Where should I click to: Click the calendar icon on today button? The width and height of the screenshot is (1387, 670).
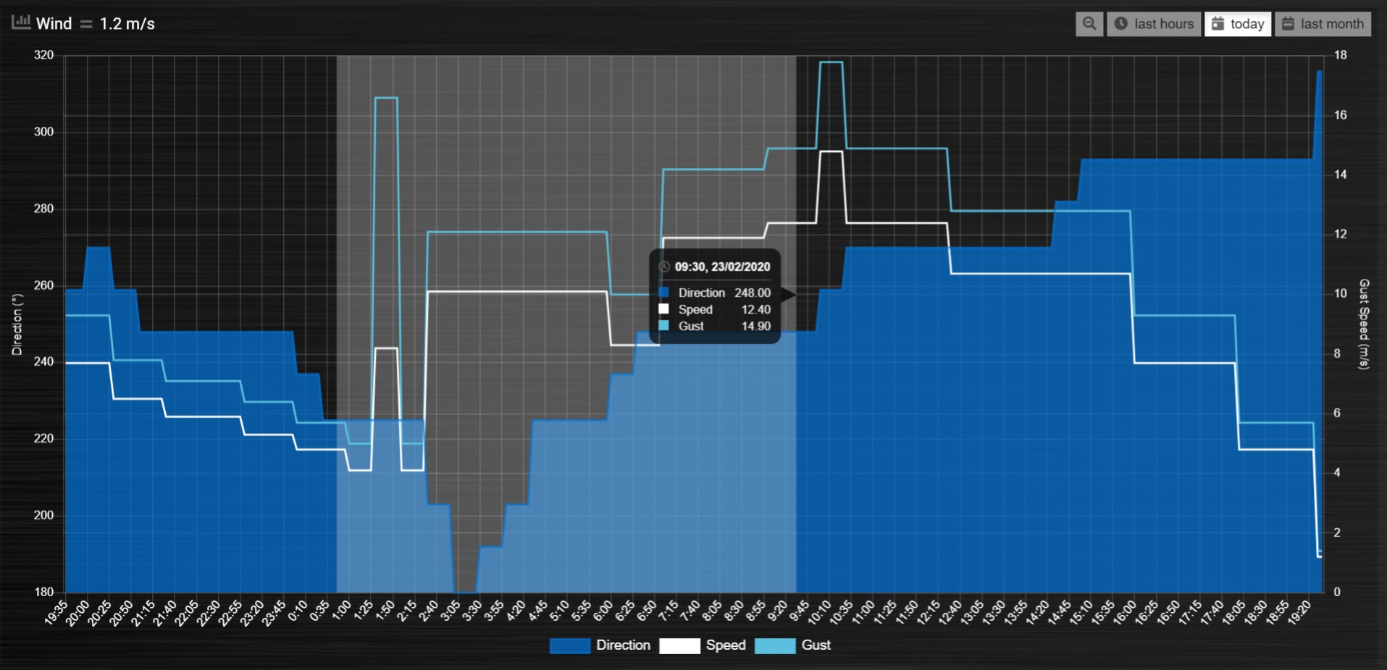[1218, 23]
